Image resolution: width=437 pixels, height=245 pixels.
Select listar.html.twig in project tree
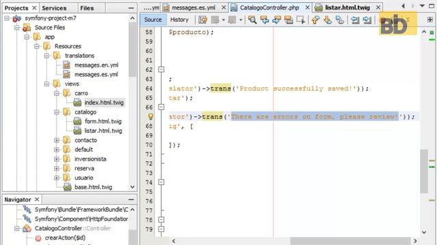[x=103, y=131]
